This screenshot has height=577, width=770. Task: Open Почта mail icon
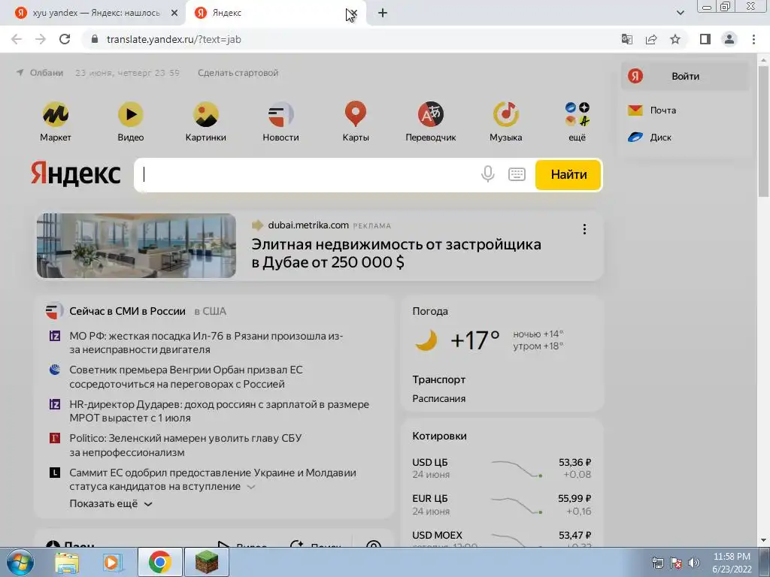635,110
